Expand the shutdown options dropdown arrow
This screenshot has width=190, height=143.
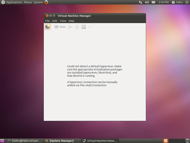pyautogui.click(x=89, y=27)
